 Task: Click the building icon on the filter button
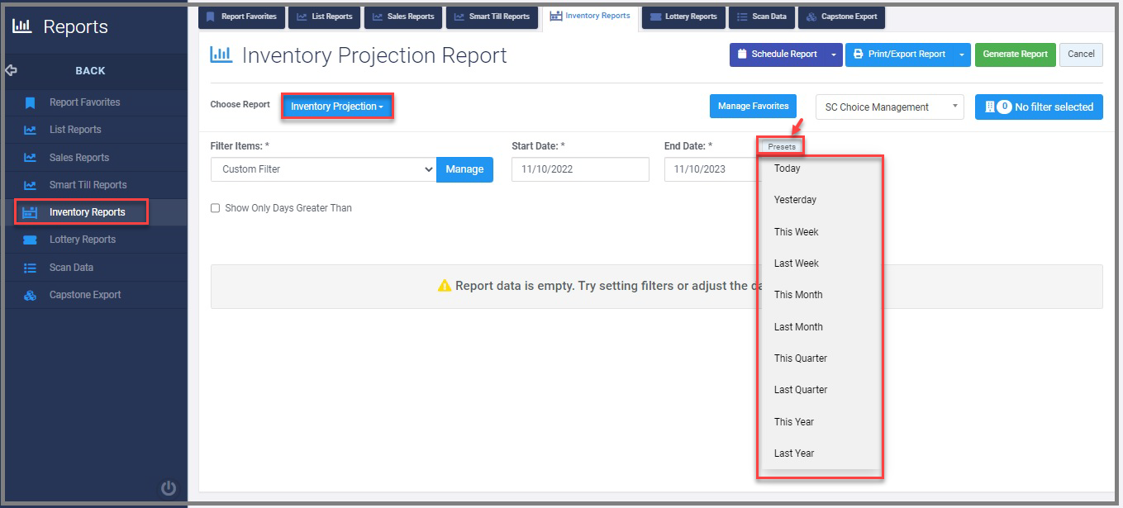click(990, 107)
